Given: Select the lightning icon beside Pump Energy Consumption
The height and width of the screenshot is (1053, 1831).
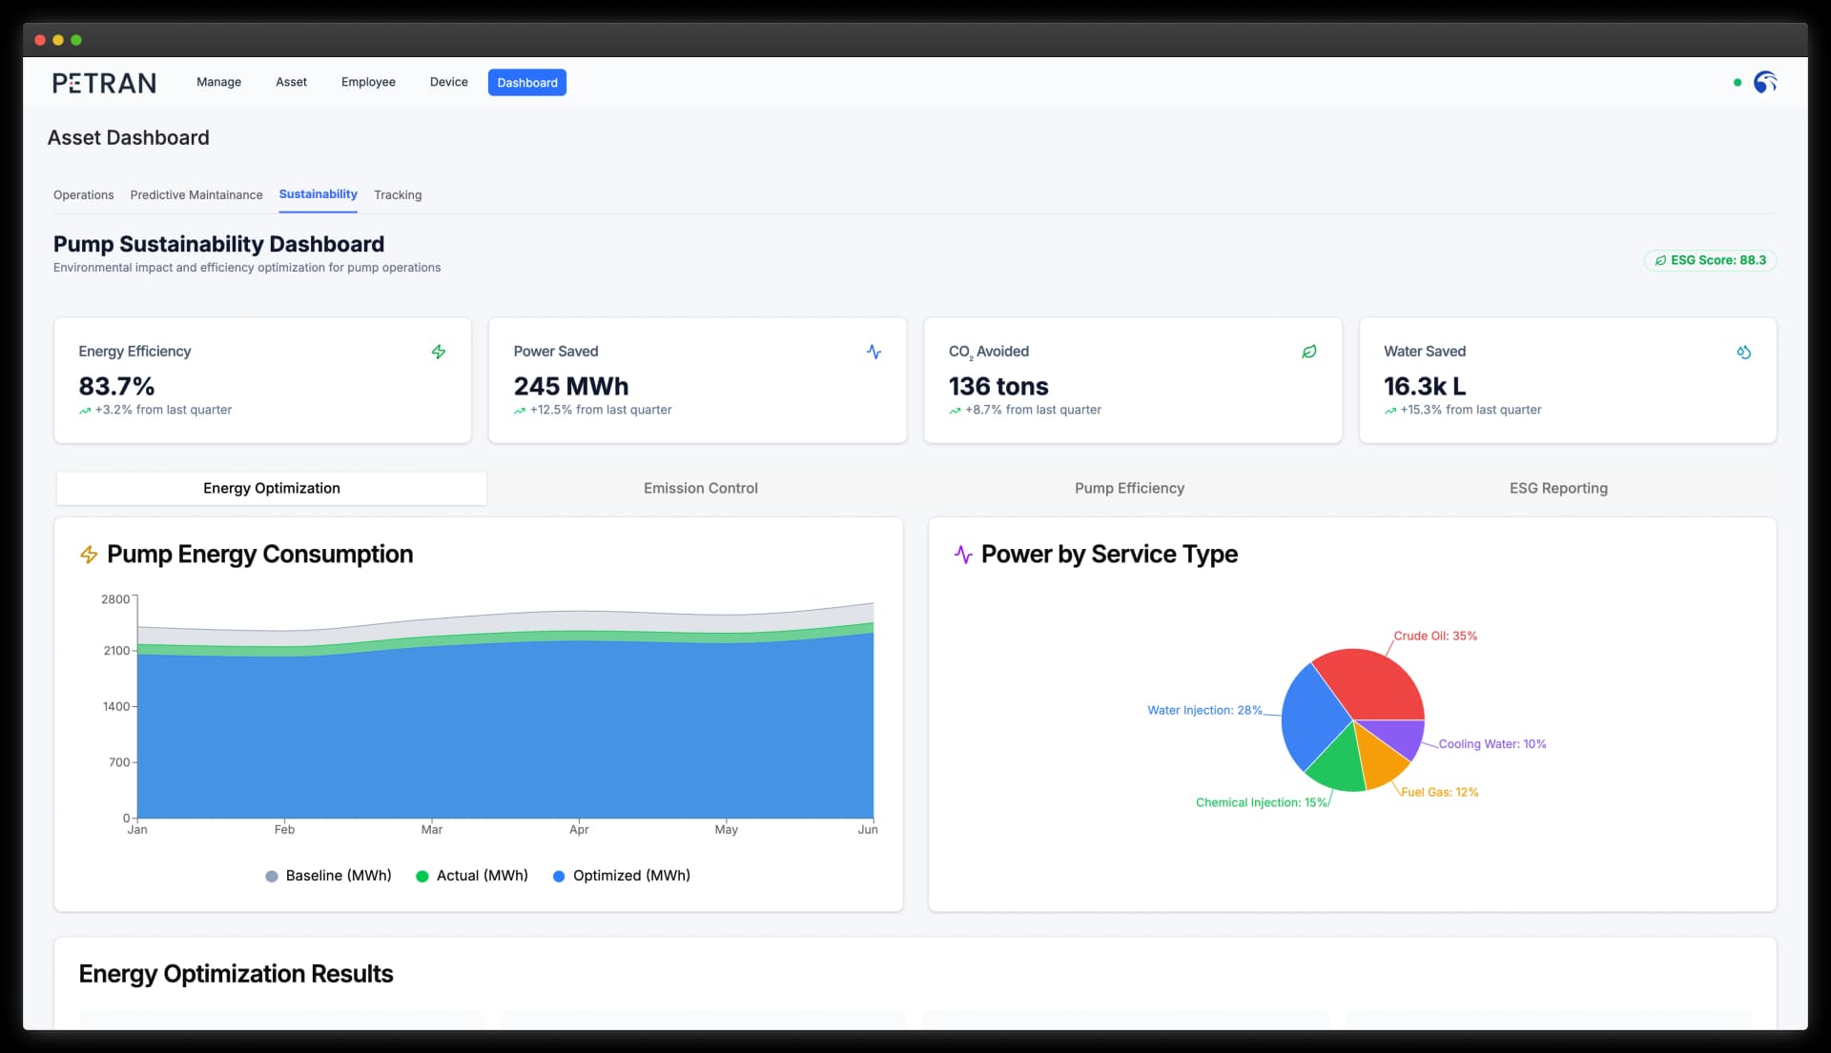Looking at the screenshot, I should pyautogui.click(x=88, y=555).
